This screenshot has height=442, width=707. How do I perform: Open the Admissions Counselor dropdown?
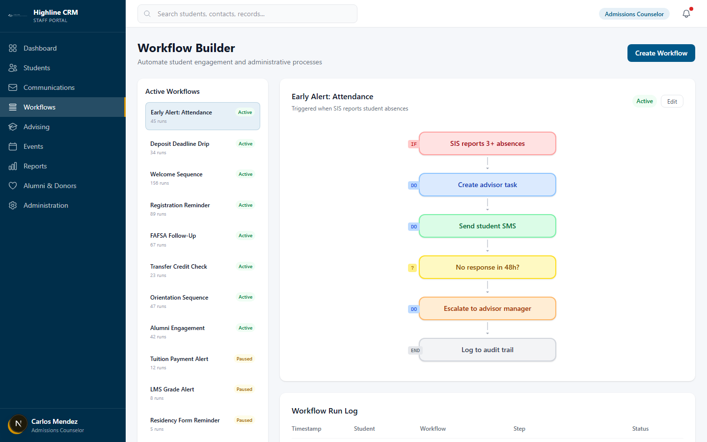(634, 14)
